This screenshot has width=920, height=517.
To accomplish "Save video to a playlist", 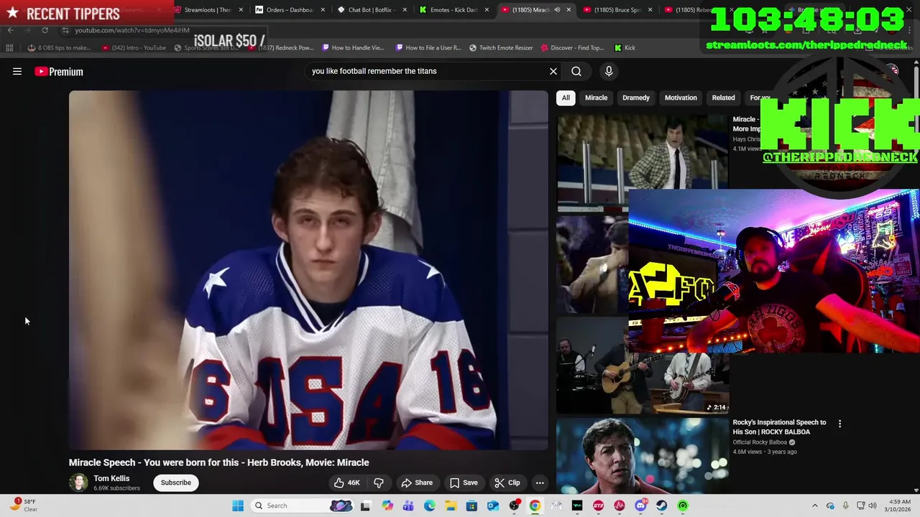I will [464, 483].
